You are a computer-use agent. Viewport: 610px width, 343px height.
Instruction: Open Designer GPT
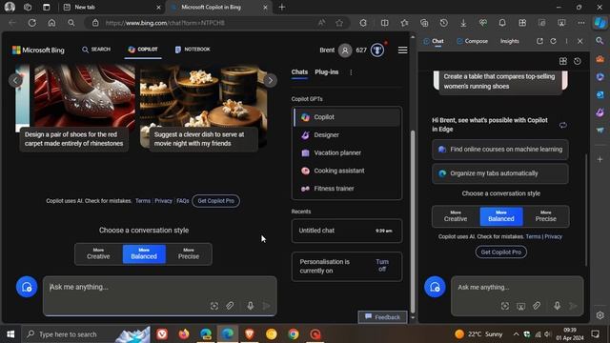tap(347, 135)
